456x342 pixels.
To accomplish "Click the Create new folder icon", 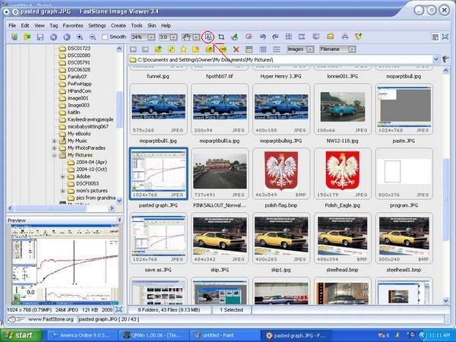I will click(x=196, y=49).
